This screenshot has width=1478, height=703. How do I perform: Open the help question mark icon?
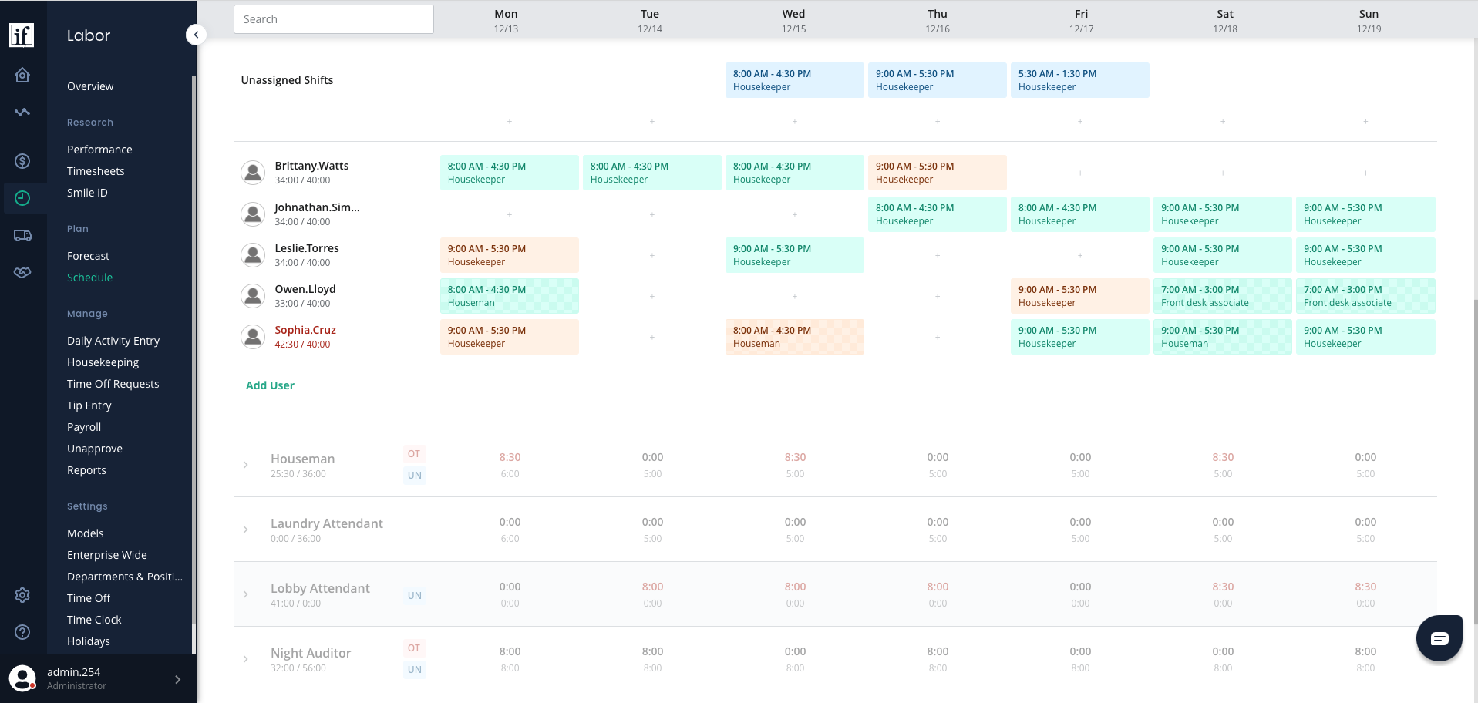click(x=22, y=632)
